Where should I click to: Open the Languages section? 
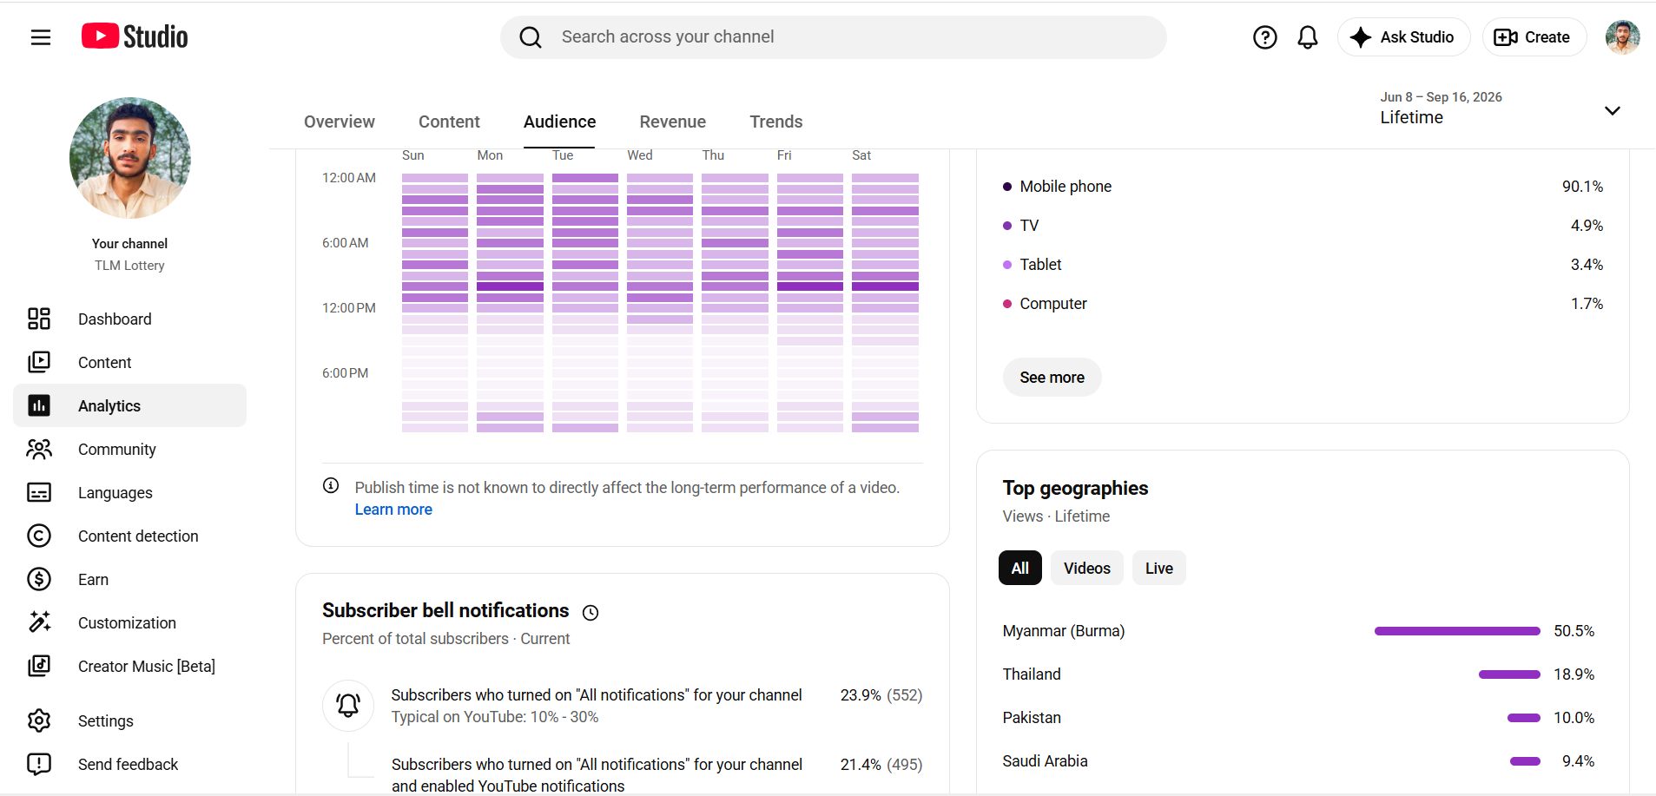[x=130, y=492]
